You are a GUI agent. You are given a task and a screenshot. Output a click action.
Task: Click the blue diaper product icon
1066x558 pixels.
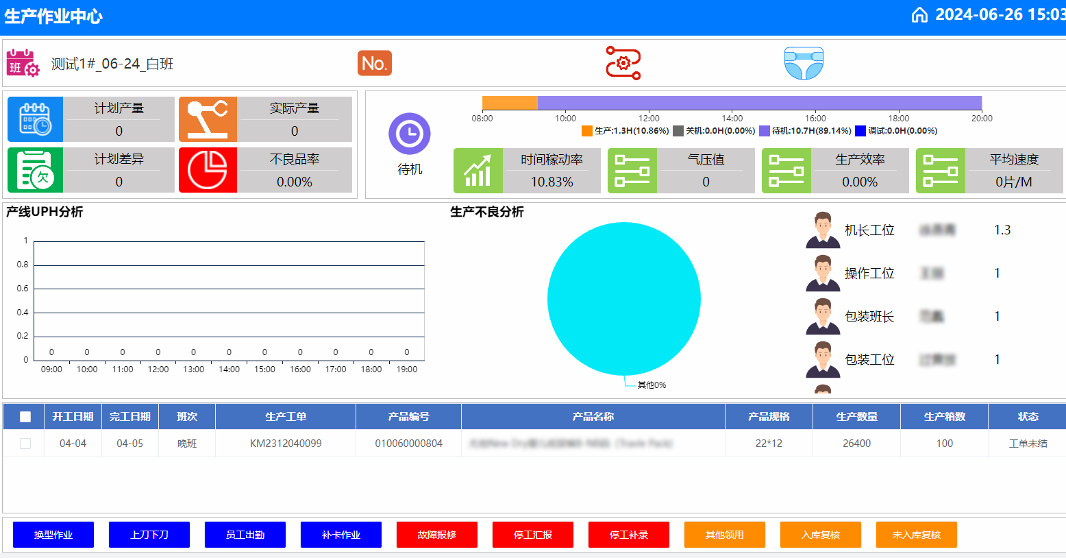coord(804,63)
